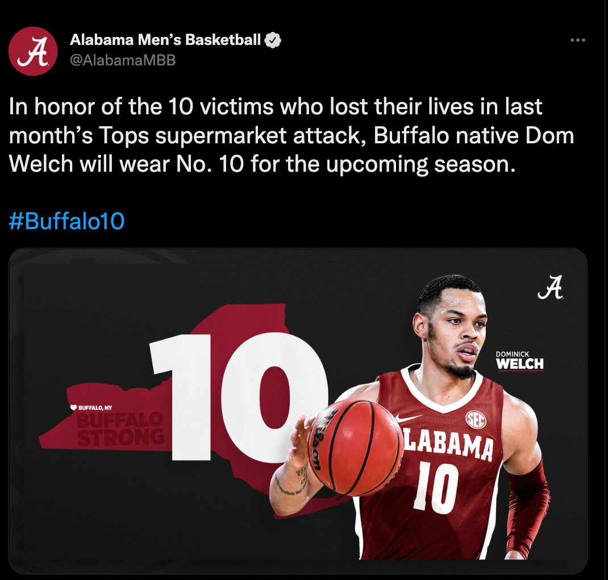Select the DOMINICK WELCH name label
The image size is (608, 580).
(519, 361)
